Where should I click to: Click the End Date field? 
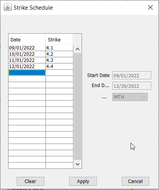(132, 86)
